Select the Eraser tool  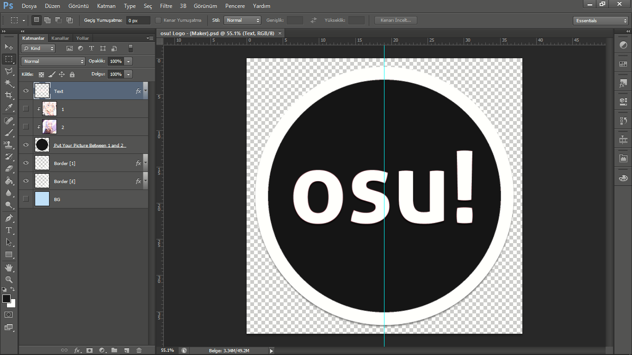pos(9,169)
